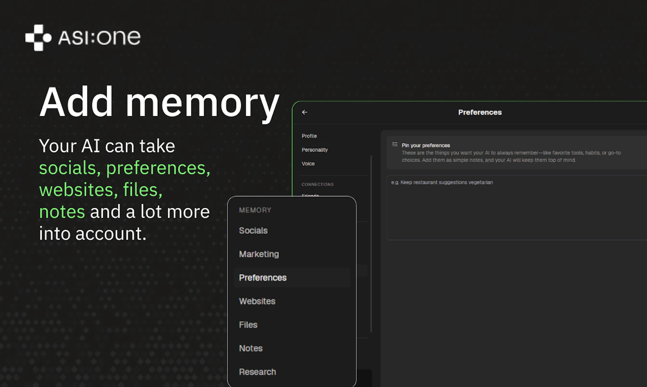Open the Notes memory section
Viewport: 647px width, 387px height.
click(x=251, y=348)
